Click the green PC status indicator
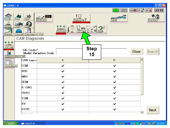 click(116, 10)
